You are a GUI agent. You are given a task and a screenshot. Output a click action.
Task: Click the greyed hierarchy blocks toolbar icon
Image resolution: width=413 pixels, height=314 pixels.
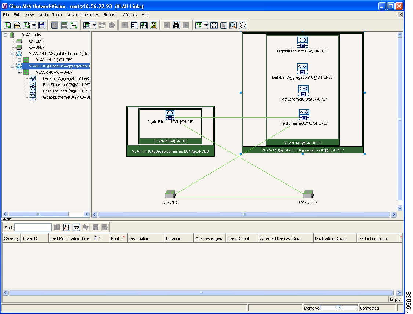pos(102,25)
